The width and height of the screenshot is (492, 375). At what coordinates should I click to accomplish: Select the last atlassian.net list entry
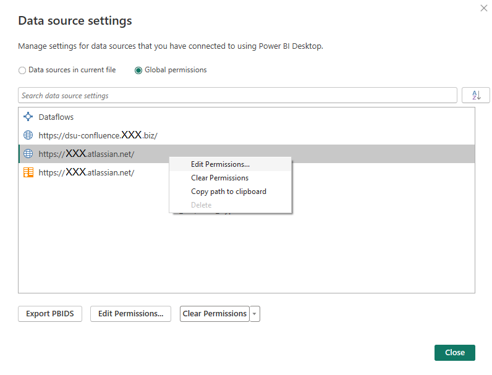tap(87, 173)
